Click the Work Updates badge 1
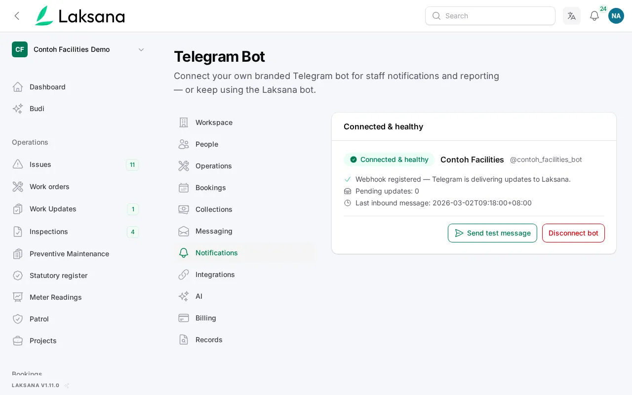This screenshot has width=632, height=395. (x=133, y=209)
